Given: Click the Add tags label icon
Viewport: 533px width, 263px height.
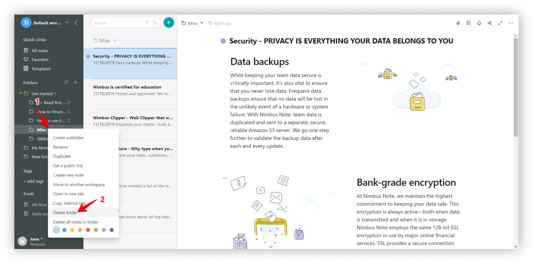Looking at the screenshot, I should click(x=210, y=23).
